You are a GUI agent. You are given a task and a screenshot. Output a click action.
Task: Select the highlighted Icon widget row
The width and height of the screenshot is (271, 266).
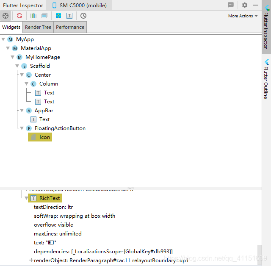tap(40, 137)
